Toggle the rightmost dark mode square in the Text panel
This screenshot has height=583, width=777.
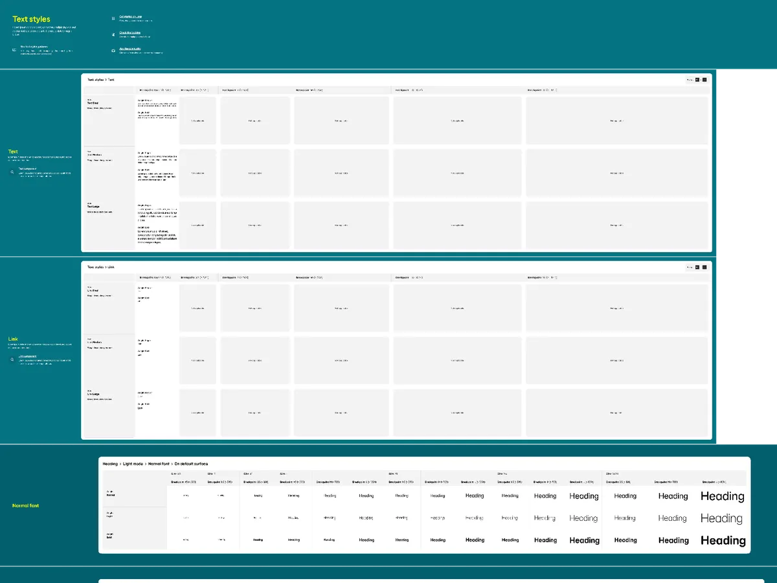tap(704, 80)
